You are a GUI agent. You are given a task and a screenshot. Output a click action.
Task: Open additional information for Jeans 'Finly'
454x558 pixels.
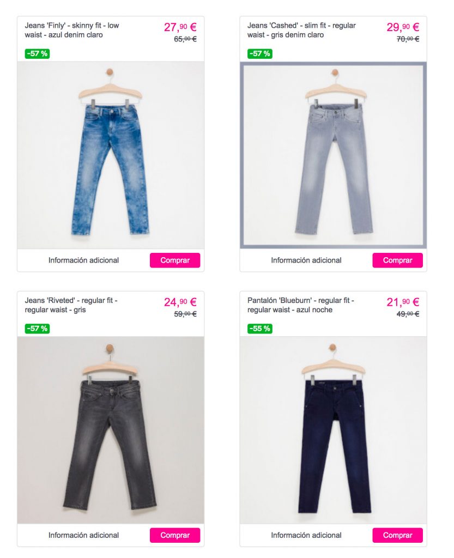click(83, 260)
